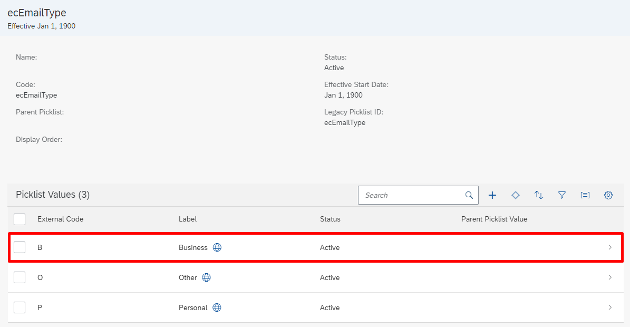Screen dimensions: 630x327
Task: Select the checkbox for the Business row
Action: click(20, 247)
